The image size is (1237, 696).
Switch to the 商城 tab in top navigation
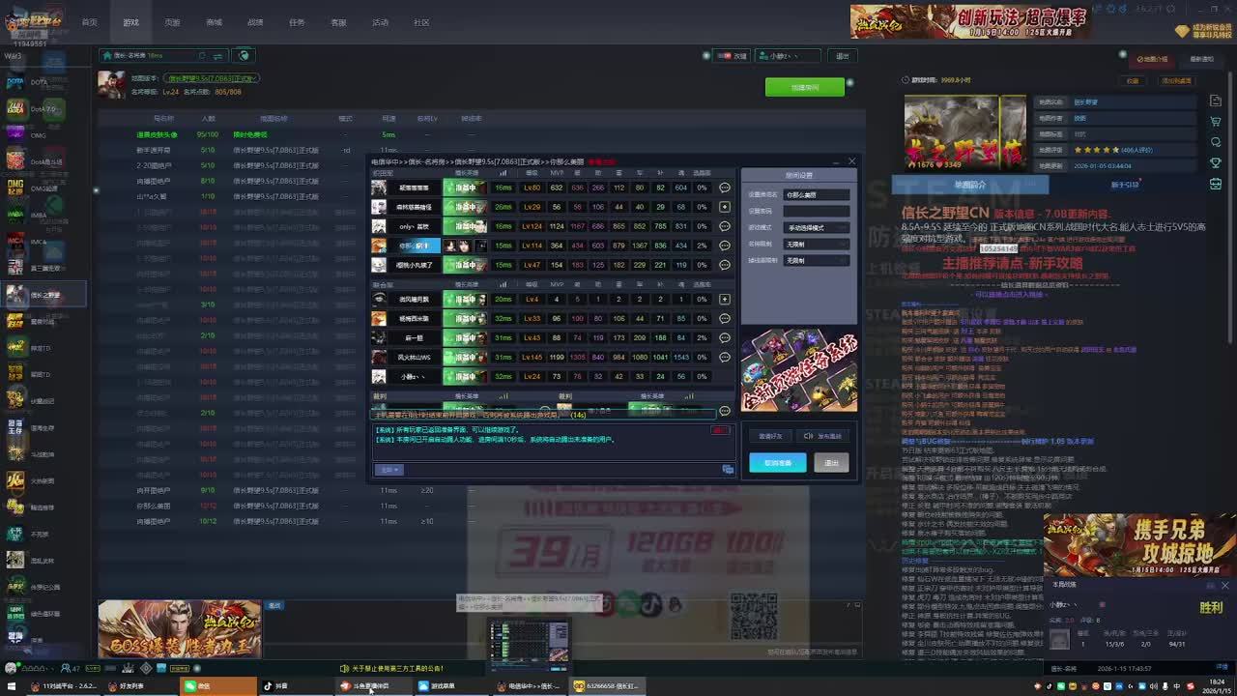pos(214,22)
